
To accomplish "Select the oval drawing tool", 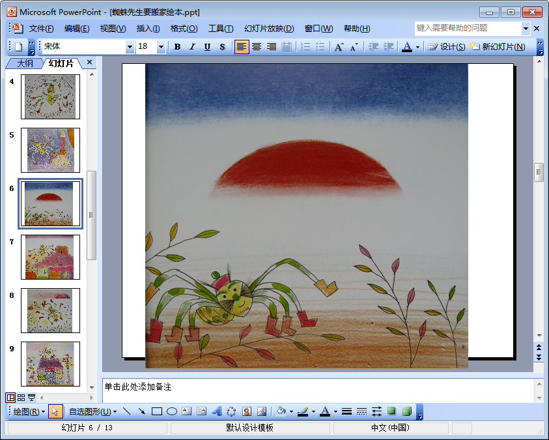I will coord(171,411).
